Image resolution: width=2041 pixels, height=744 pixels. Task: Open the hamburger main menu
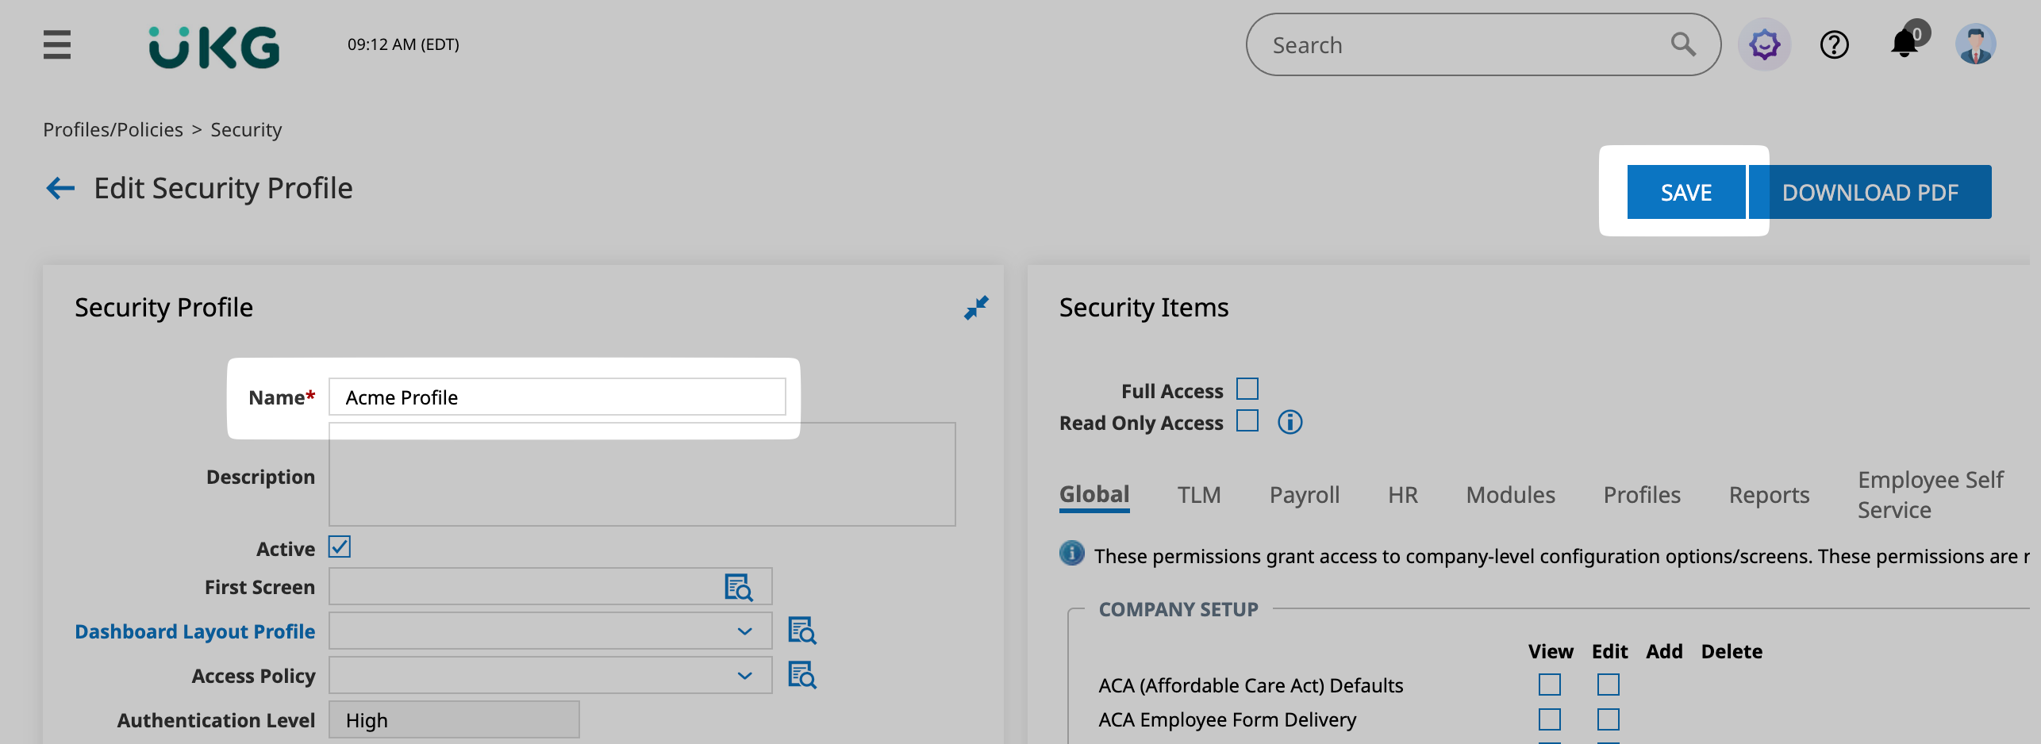coord(57,44)
